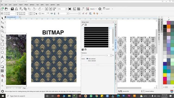Click Open mask icon in Bitmap Mask docker

pyautogui.click(x=86, y=50)
